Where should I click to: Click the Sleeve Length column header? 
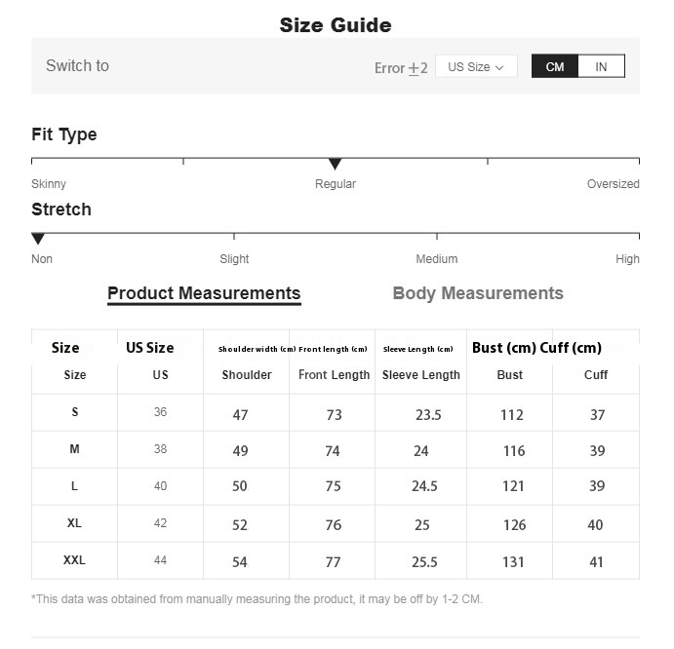coord(421,375)
